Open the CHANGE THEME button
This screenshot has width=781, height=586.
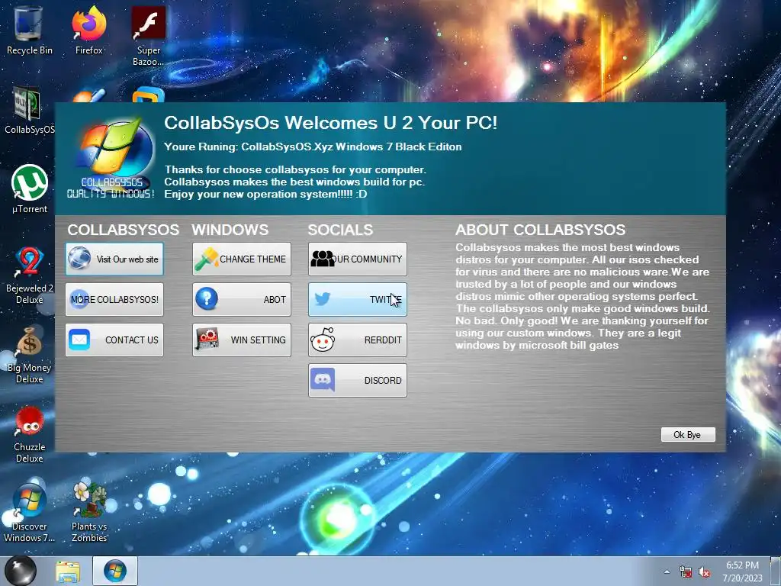242,259
